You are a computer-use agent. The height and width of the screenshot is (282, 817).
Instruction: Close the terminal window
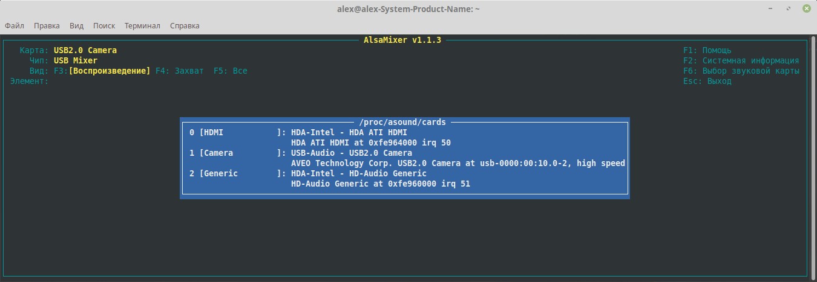(806, 8)
